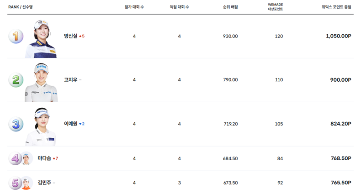Open player name 김민주
361x194 pixels.
tap(44, 183)
